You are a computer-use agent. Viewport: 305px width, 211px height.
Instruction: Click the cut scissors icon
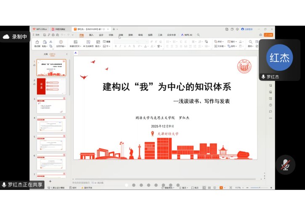50,42
